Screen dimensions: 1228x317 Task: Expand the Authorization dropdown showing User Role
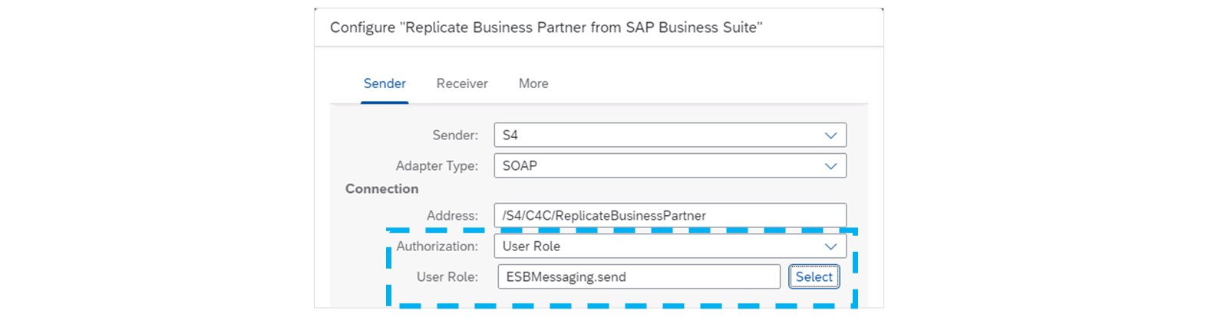point(670,246)
